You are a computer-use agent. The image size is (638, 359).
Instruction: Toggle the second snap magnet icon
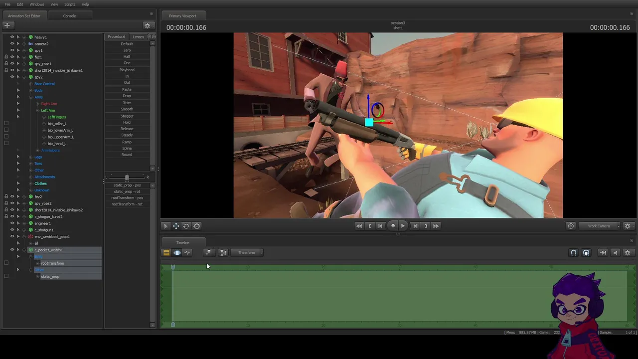(586, 253)
